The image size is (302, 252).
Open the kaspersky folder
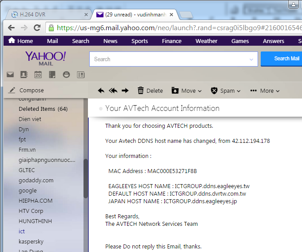(31, 242)
